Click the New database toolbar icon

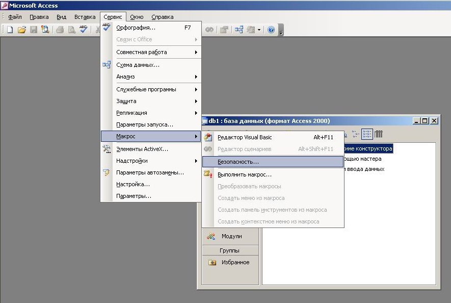pos(10,30)
